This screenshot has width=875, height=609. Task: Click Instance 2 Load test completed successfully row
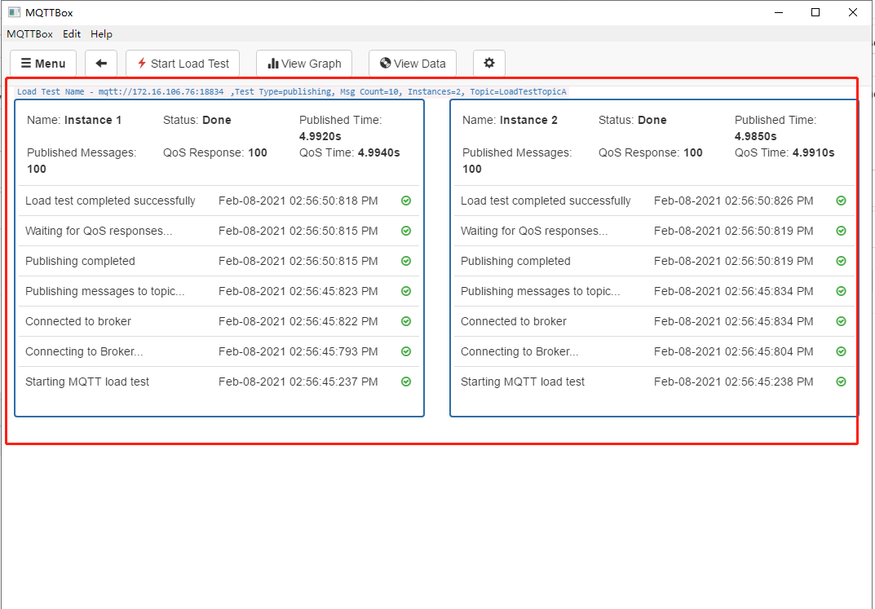click(654, 201)
